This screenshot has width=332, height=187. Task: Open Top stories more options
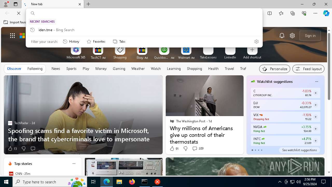[x=74, y=164]
